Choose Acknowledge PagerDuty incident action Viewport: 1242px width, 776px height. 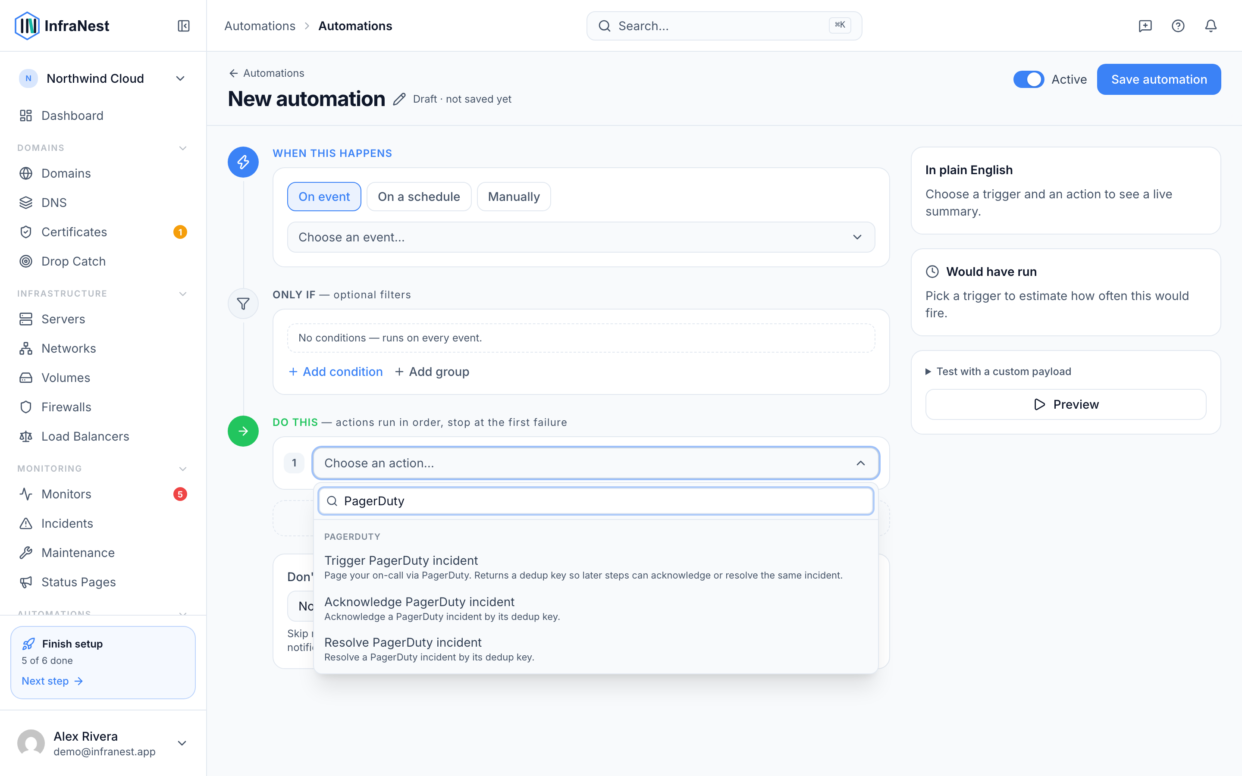click(x=595, y=608)
